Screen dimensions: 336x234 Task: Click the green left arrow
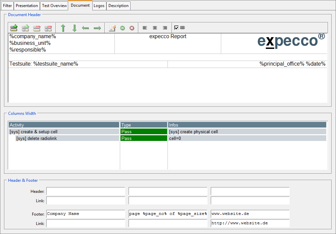86,28
